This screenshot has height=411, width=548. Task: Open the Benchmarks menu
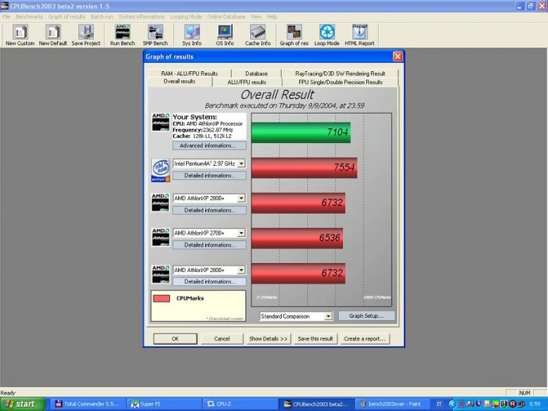[x=29, y=16]
